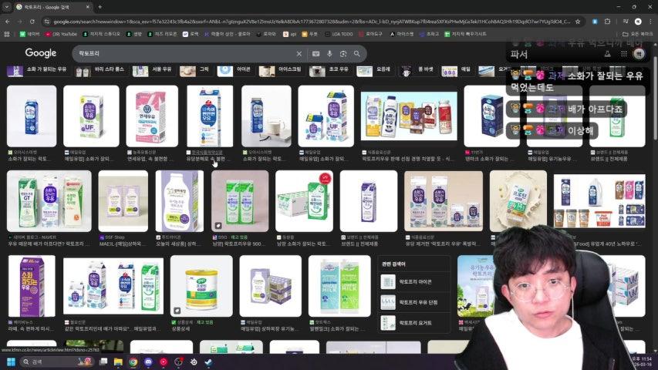Open the Google account avatar
Viewport: 658px width, 370px height.
[x=639, y=54]
